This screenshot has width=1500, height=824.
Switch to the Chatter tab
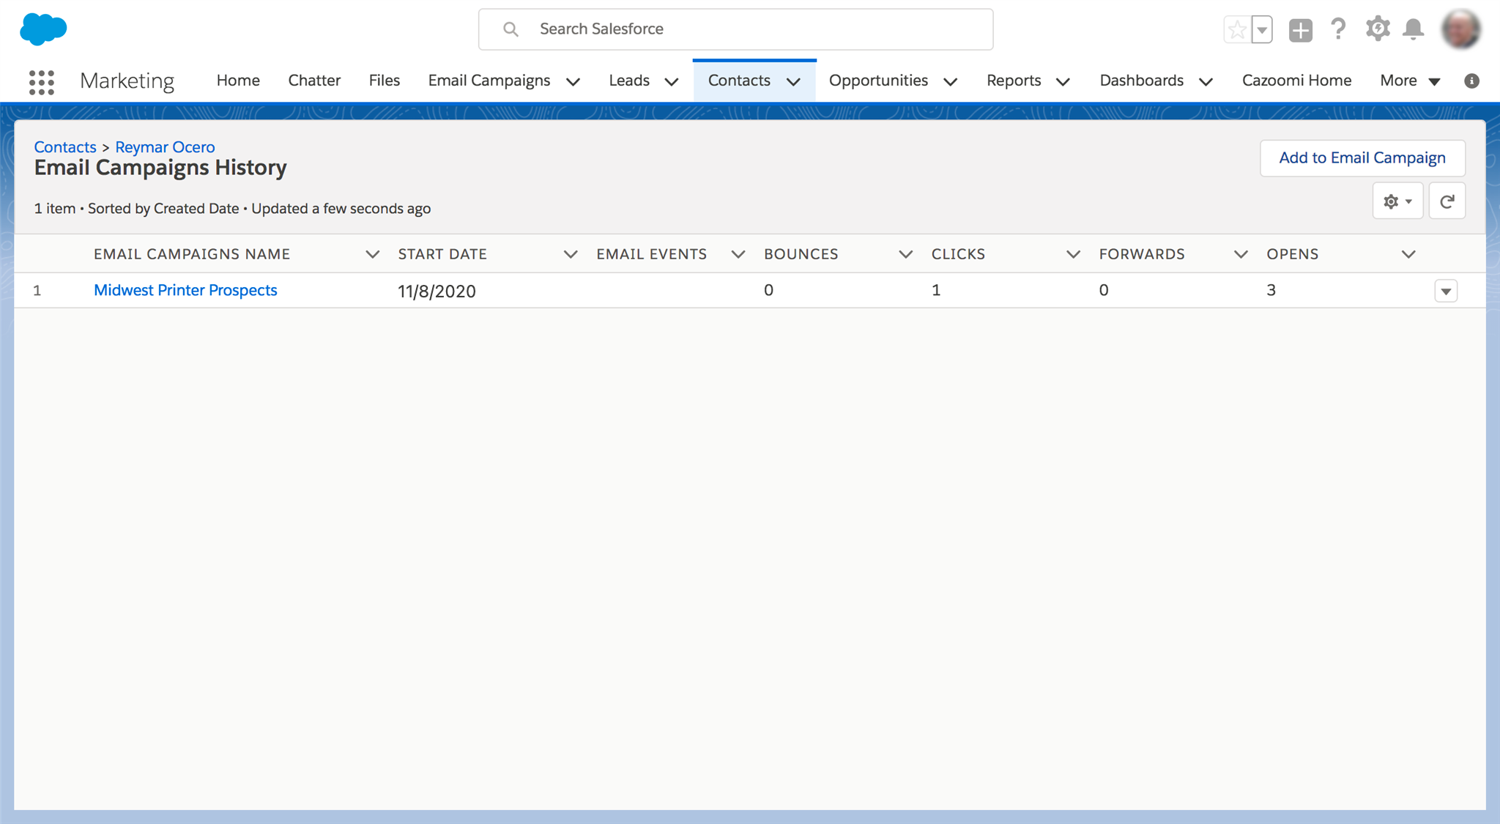(x=314, y=81)
